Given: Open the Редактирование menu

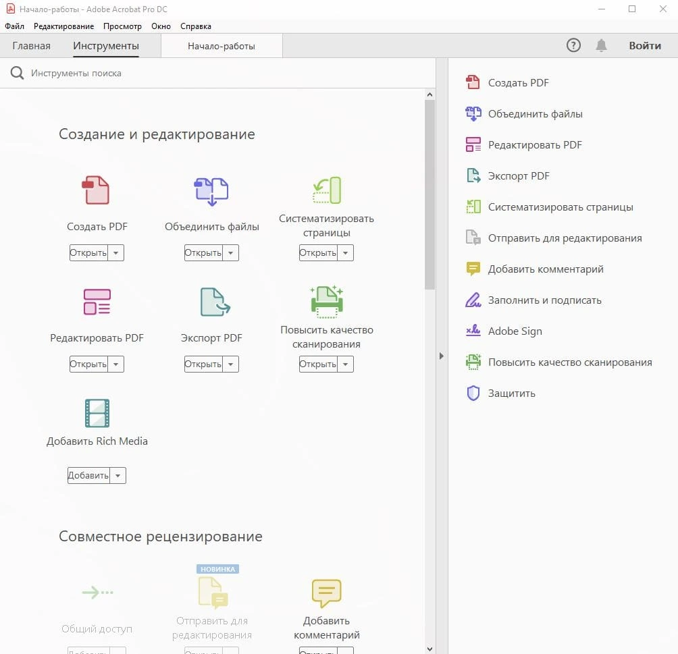Looking at the screenshot, I should 63,26.
